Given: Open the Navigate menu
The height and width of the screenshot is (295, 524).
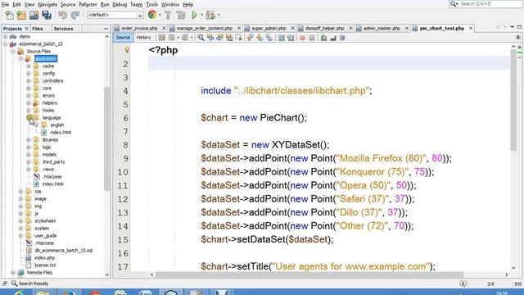Looking at the screenshot, I should point(47,4).
